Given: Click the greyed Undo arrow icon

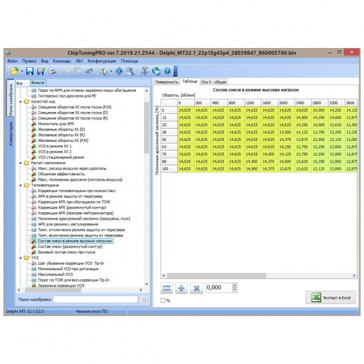Looking at the screenshot, I should (89, 71).
